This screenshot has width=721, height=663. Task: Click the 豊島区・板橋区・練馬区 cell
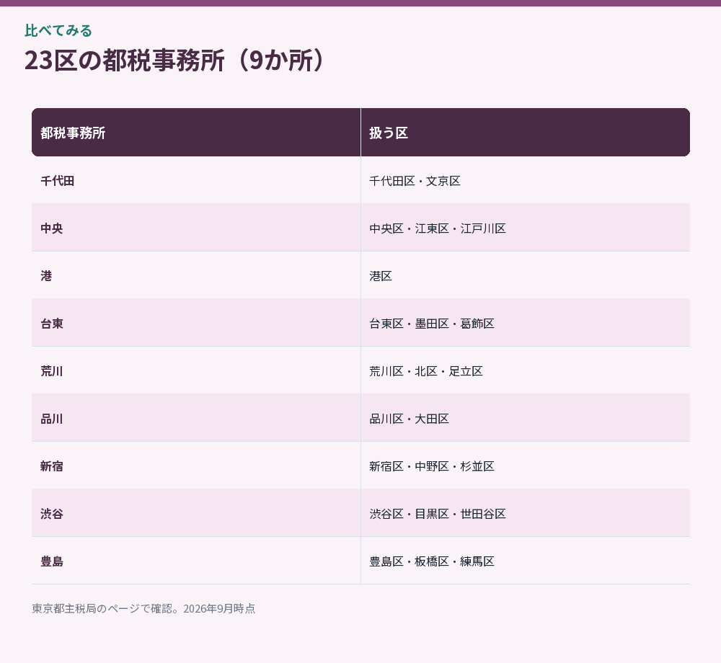tap(526, 561)
